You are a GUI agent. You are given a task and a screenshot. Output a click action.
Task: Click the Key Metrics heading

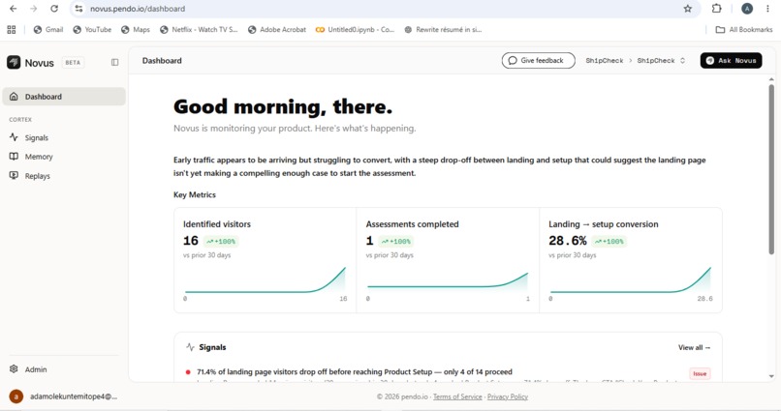tap(194, 194)
